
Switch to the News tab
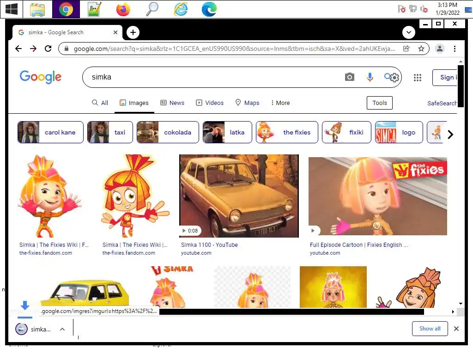pyautogui.click(x=172, y=103)
